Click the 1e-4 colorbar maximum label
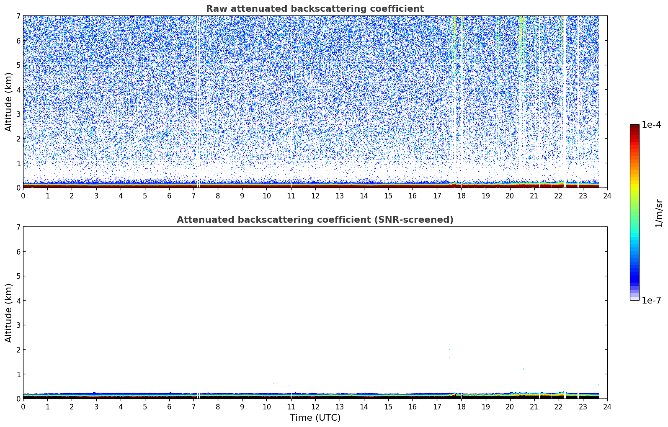Viewport: 668px width, 427px height. pos(651,125)
